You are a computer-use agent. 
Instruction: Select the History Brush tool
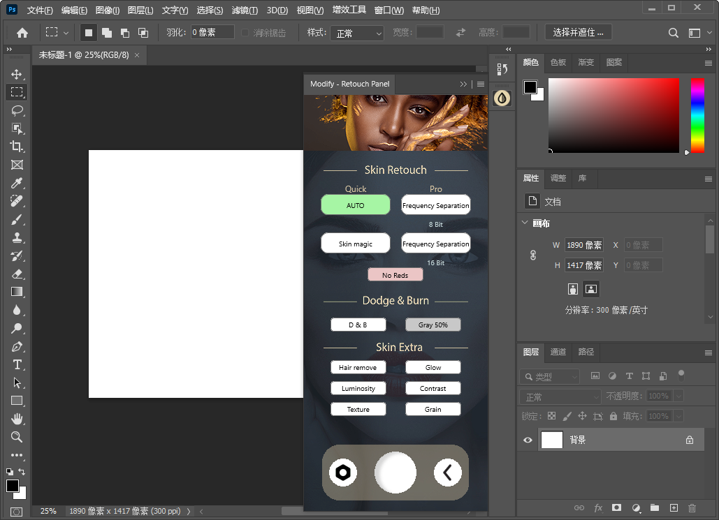pos(17,255)
